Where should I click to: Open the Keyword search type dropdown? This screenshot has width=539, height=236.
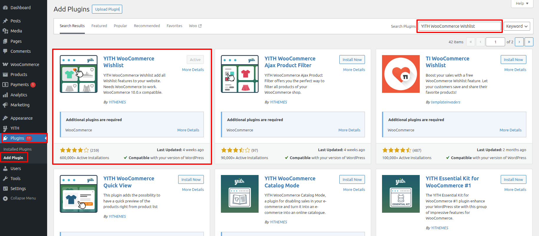(517, 26)
